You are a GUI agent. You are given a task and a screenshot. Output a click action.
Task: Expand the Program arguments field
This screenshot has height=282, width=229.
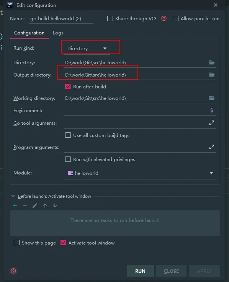pyautogui.click(x=212, y=147)
